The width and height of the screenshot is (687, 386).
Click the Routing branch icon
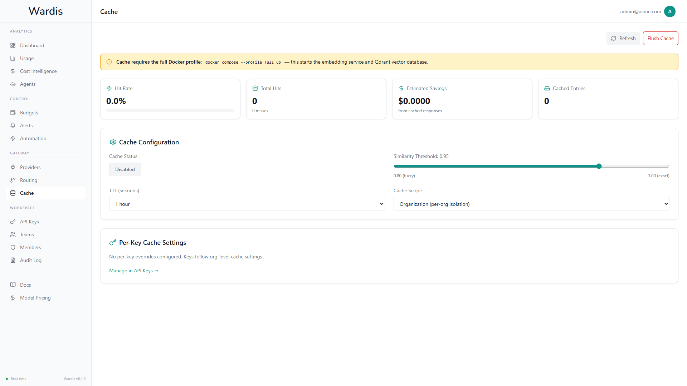tap(13, 180)
